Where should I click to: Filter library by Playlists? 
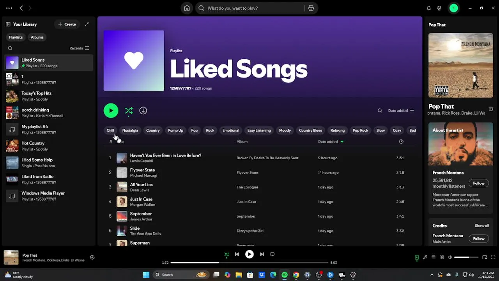point(16,37)
